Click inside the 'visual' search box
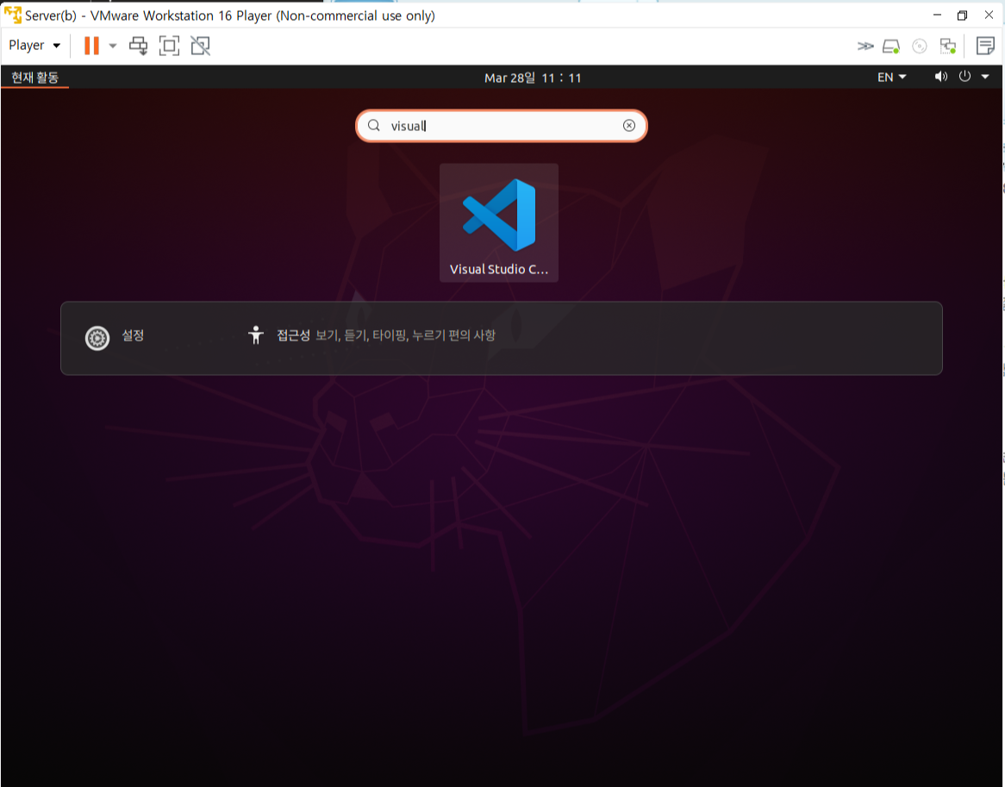1005x787 pixels. 502,126
